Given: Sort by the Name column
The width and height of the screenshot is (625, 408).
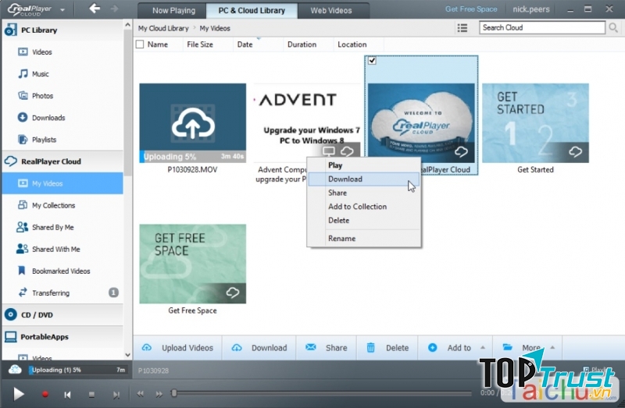Looking at the screenshot, I should pyautogui.click(x=158, y=44).
